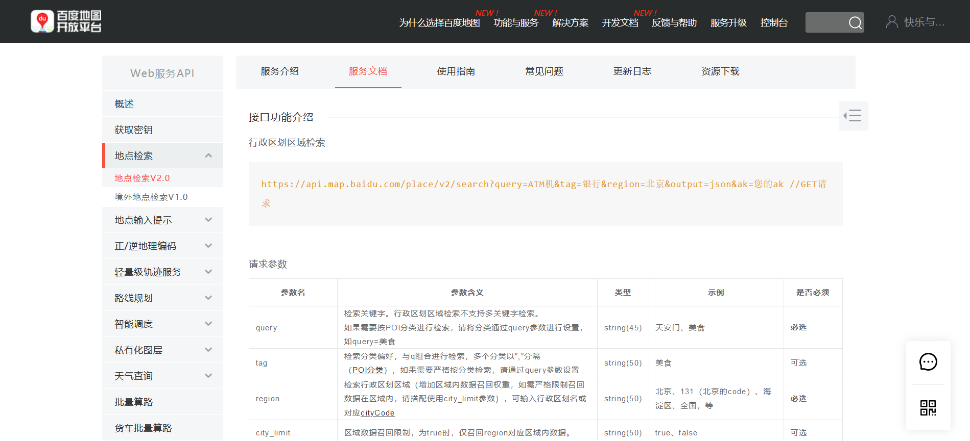Collapse the page outline menu icon
The height and width of the screenshot is (441, 970).
point(853,116)
